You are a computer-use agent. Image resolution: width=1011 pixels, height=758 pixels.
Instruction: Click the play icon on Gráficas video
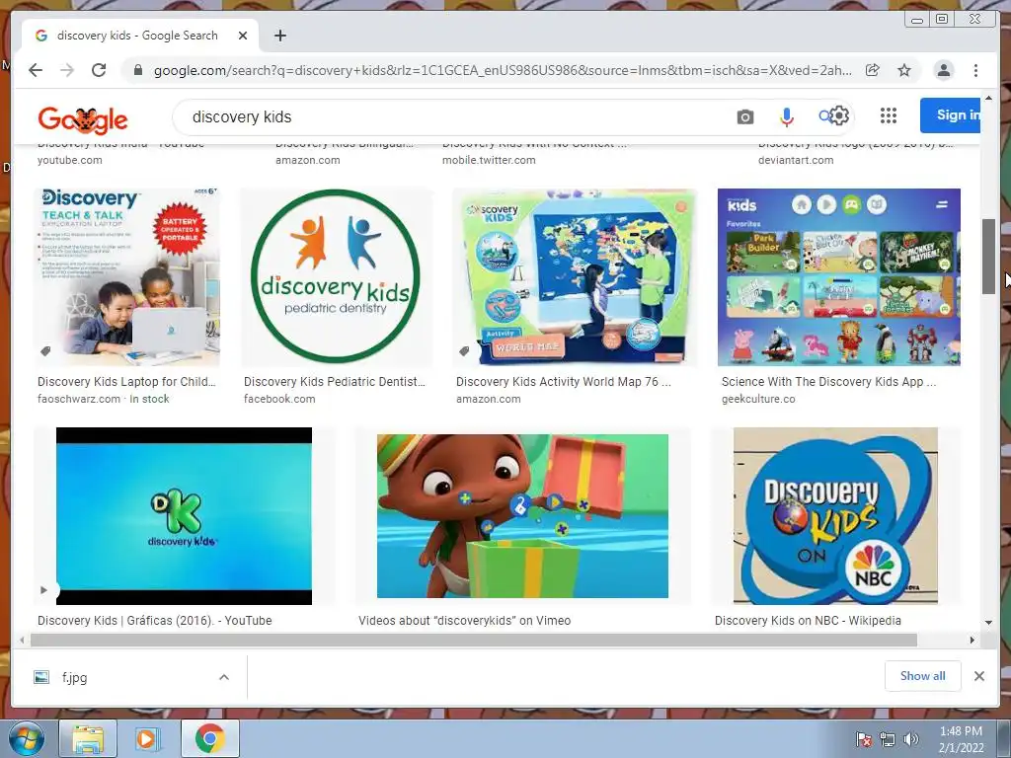pyautogui.click(x=43, y=590)
